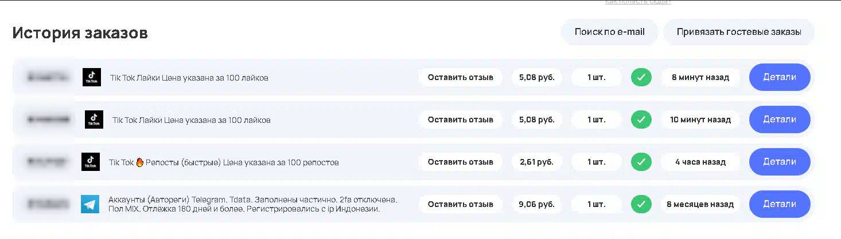841x239 pixels.
Task: Click "Оставить отзыв" on the reposts order
Action: click(460, 162)
